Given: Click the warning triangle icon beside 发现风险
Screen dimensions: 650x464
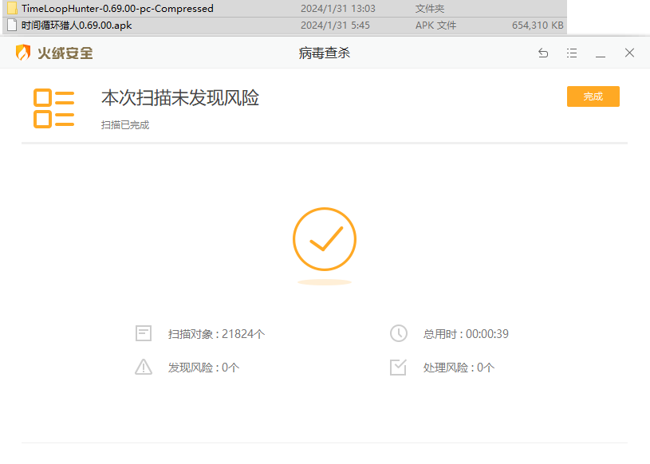Looking at the screenshot, I should 144,368.
